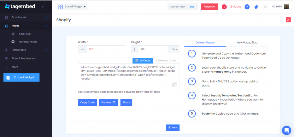Click the Filter & Moderation funnel icon
Image resolution: width=294 pixels, height=137 pixels.
(x=6, y=58)
